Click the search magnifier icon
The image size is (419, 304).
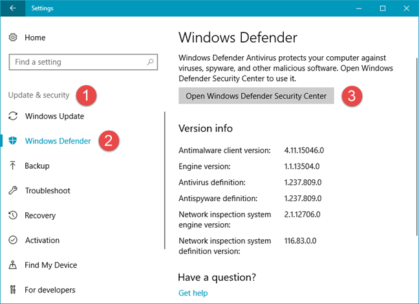tap(150, 62)
